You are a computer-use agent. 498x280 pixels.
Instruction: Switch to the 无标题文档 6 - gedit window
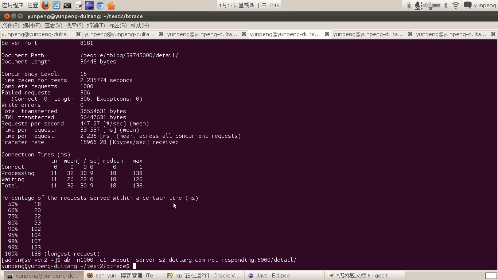(x=364, y=276)
